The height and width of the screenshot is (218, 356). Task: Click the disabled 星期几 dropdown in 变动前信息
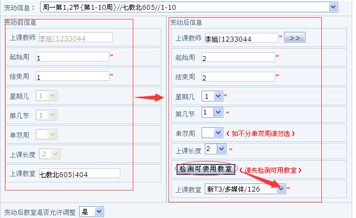click(47, 96)
